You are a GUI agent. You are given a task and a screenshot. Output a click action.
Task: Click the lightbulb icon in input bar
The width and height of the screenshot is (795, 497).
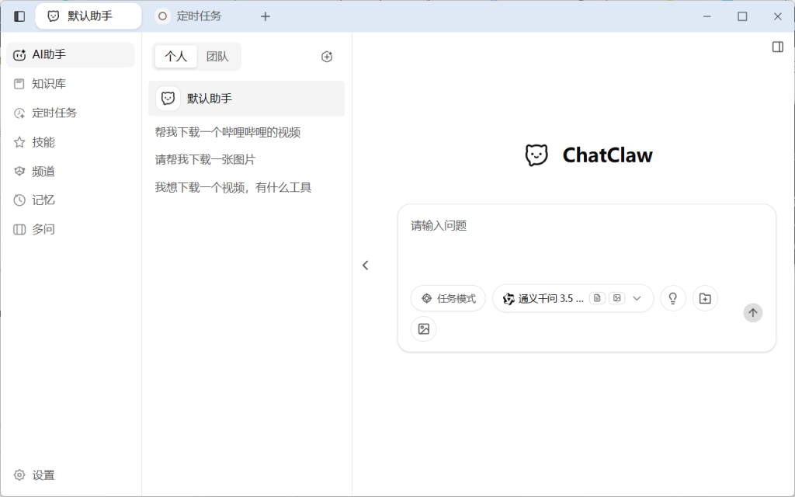[x=672, y=297]
